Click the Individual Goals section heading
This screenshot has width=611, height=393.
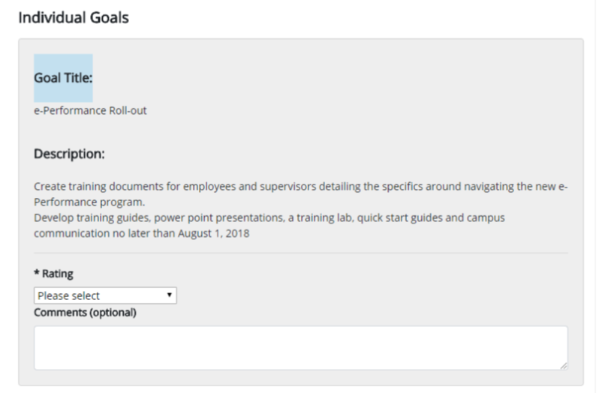pos(74,19)
